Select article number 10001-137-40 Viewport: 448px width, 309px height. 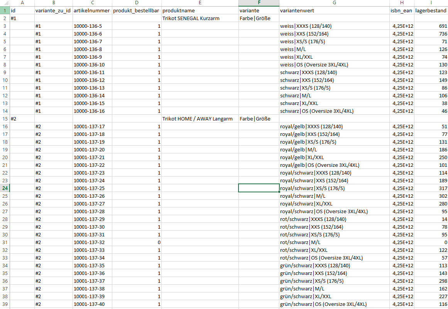[92, 304]
